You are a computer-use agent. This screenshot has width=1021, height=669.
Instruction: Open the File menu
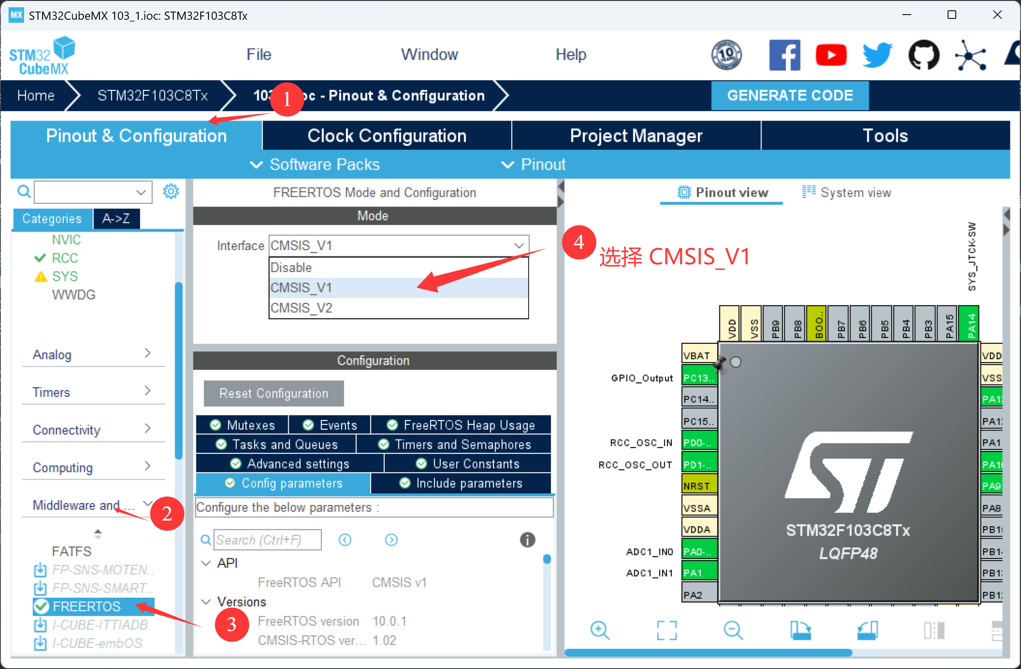[x=259, y=54]
